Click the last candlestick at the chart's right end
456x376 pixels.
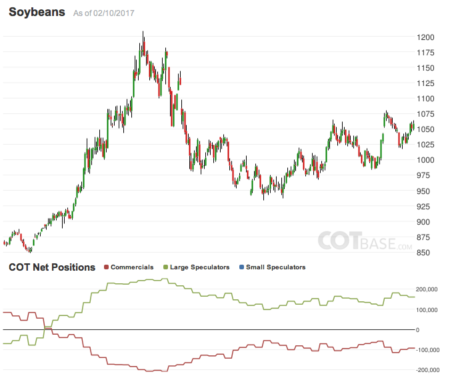(x=413, y=125)
